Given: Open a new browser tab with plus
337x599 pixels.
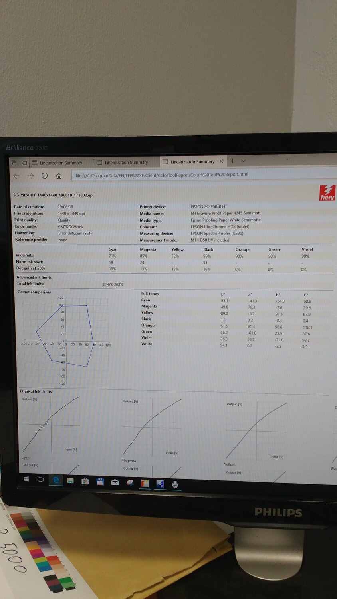Looking at the screenshot, I should 232,161.
